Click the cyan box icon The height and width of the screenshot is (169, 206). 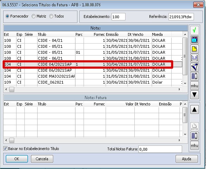194,40
